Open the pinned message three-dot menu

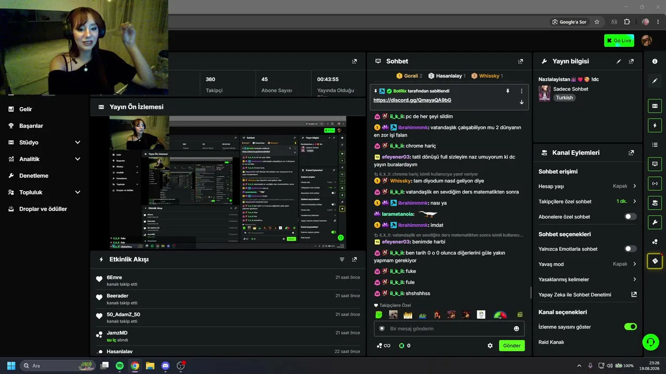pos(521,91)
